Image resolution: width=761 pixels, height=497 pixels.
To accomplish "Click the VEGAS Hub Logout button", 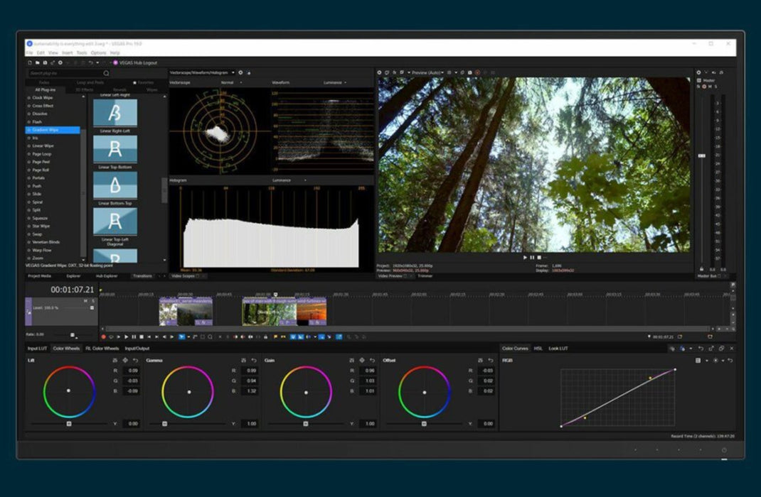I will point(136,62).
